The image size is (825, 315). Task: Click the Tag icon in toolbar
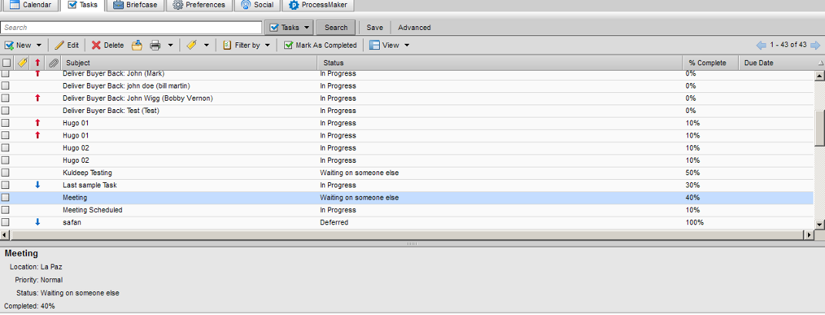[192, 45]
